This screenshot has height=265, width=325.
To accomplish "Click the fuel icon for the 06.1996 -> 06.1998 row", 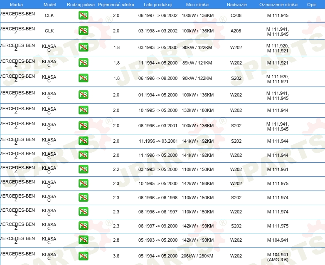I will [x=83, y=198].
